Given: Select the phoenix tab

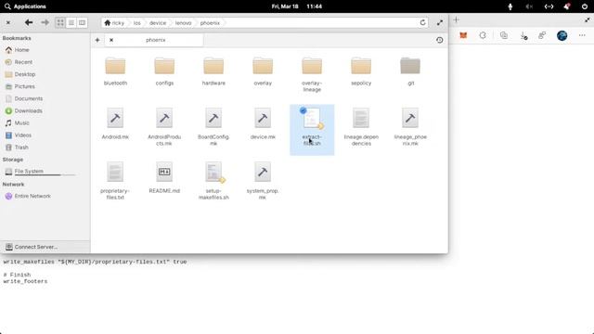Looking at the screenshot, I should [x=155, y=40].
